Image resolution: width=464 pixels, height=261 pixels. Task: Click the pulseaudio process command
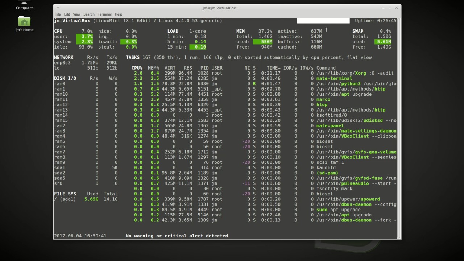[356, 183]
